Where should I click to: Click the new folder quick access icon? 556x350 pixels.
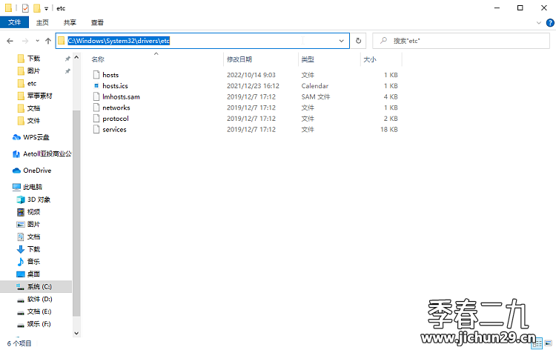[37, 8]
